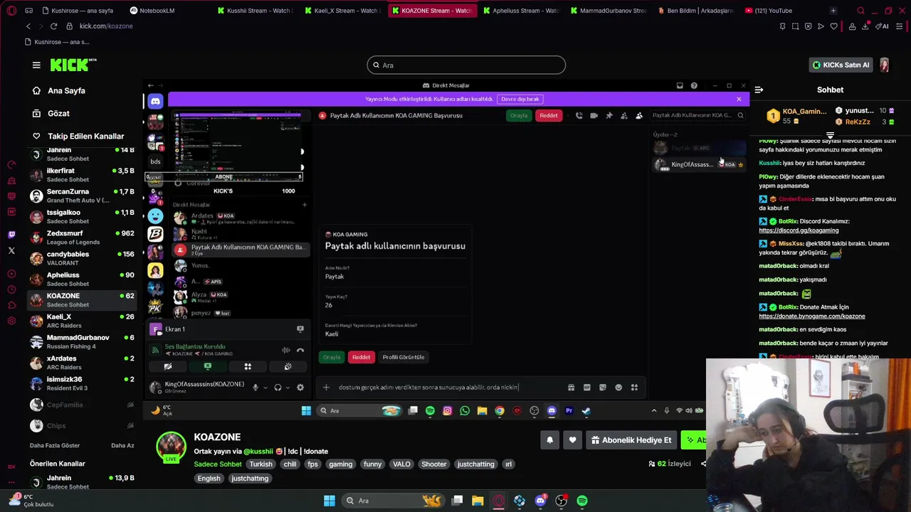Open the Kick hamburger menu
Image resolution: width=911 pixels, height=512 pixels.
36,65
